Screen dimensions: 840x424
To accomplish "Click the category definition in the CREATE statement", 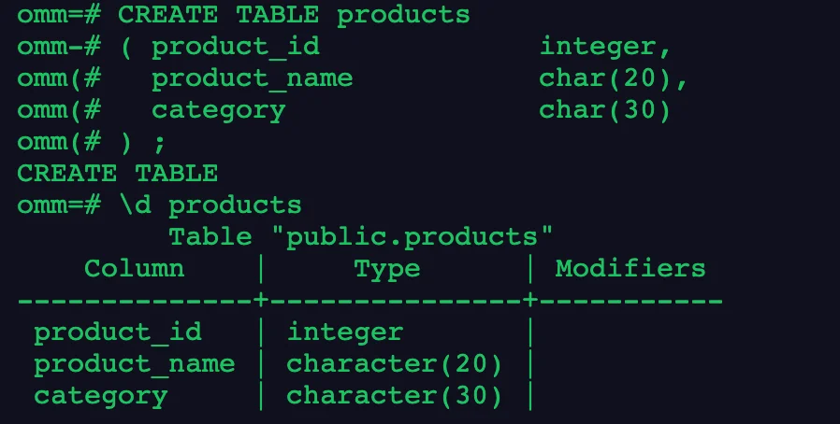I will click(219, 110).
